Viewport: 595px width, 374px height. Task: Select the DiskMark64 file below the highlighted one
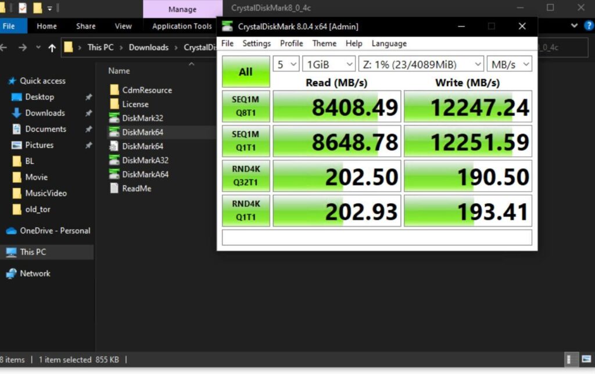click(142, 146)
